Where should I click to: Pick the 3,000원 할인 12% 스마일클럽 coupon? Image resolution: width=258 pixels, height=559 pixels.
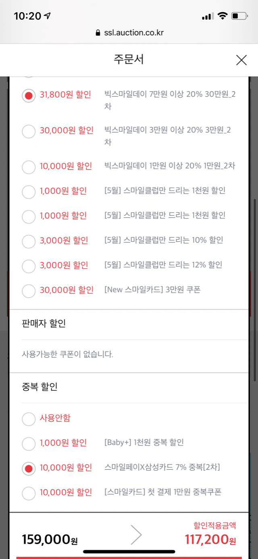coord(29,266)
